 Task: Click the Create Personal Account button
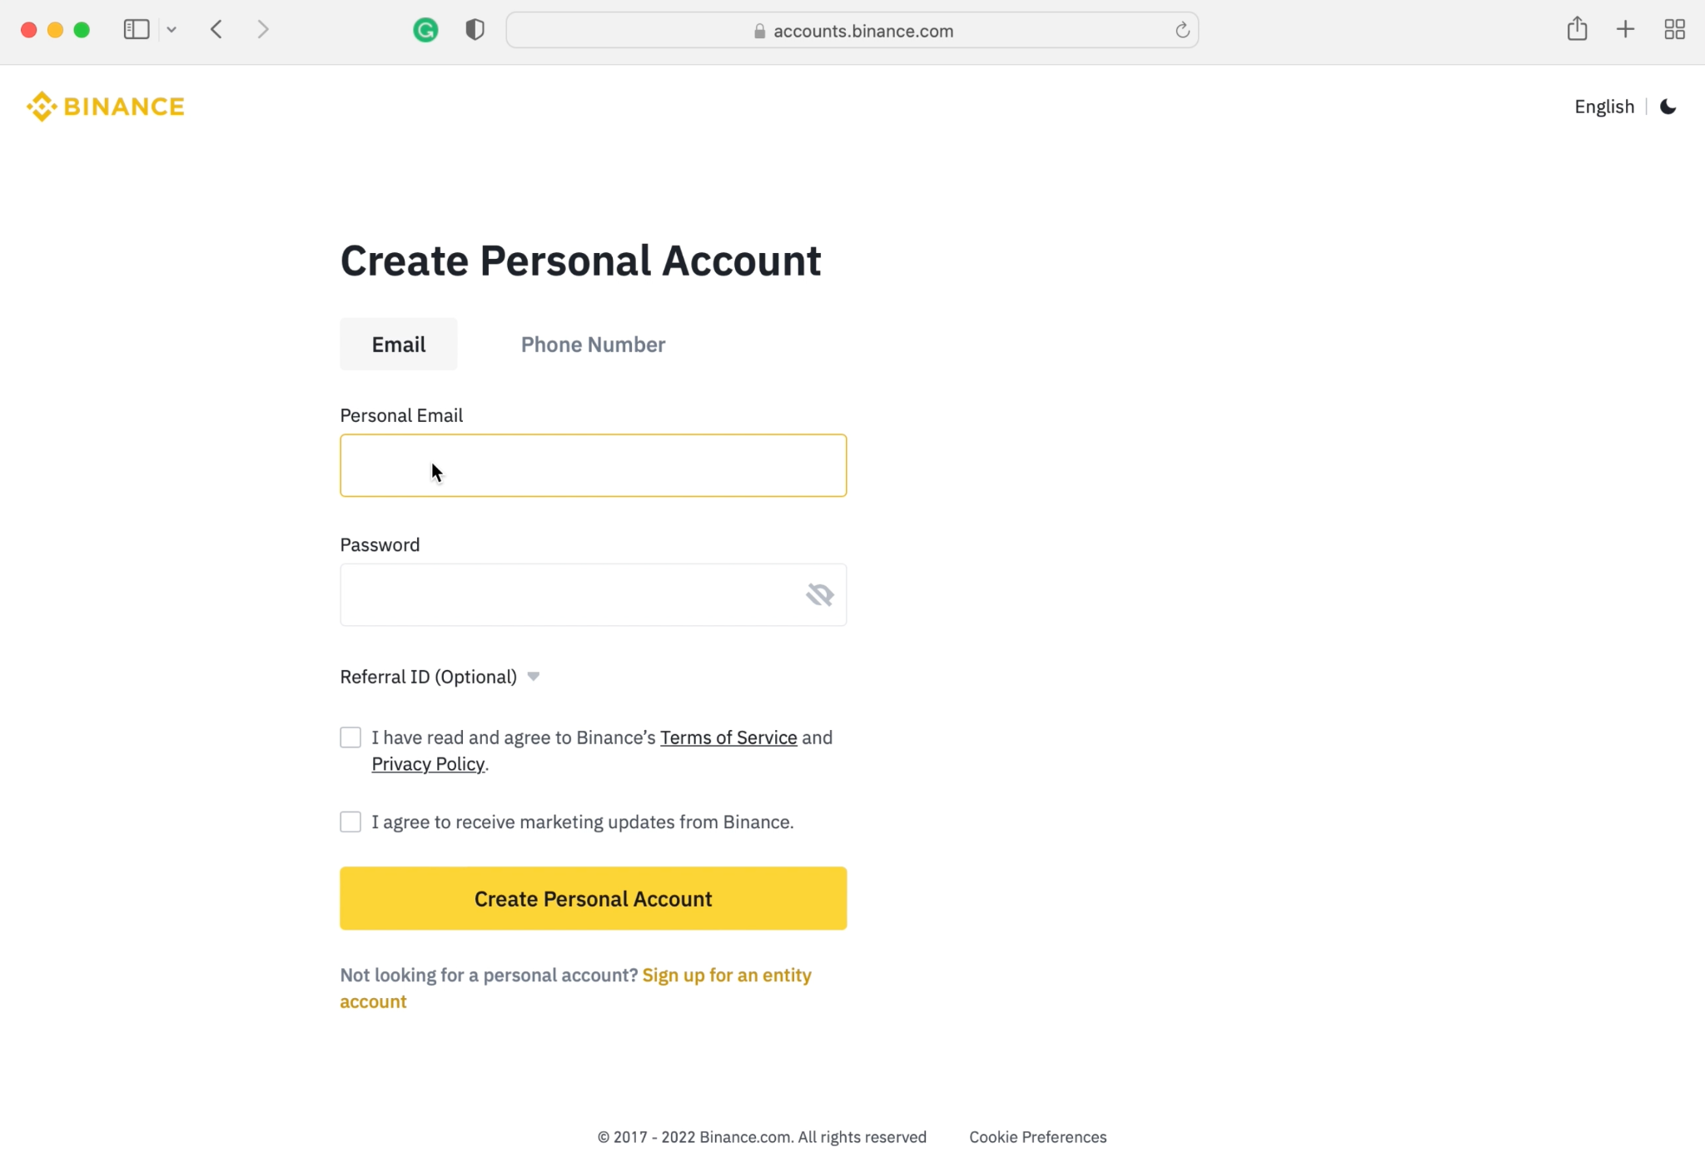point(593,898)
